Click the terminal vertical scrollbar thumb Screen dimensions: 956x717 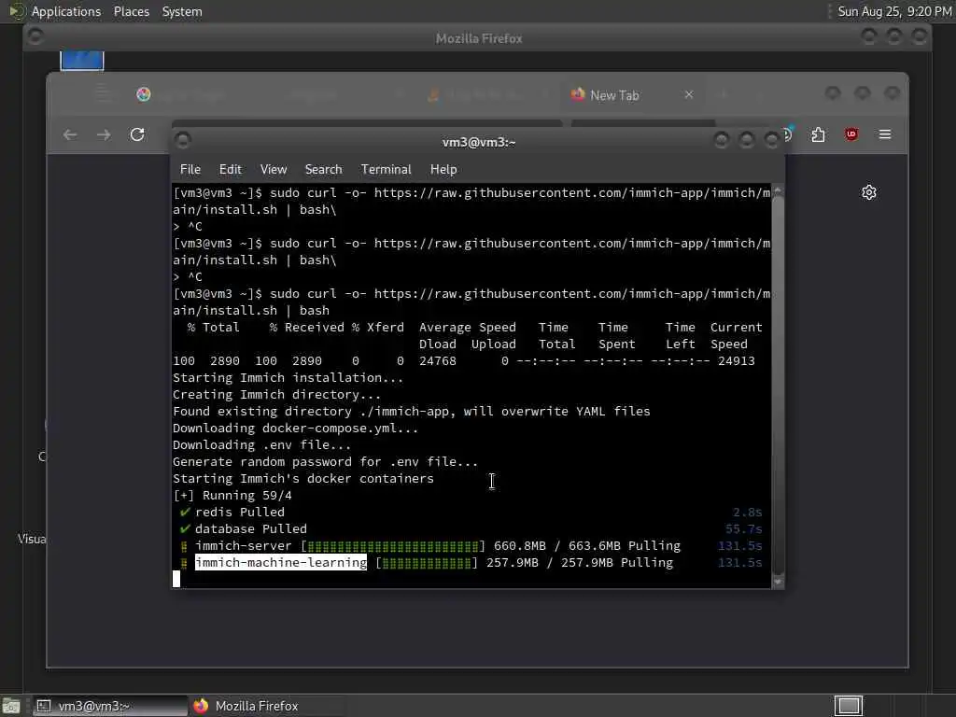[x=778, y=384]
